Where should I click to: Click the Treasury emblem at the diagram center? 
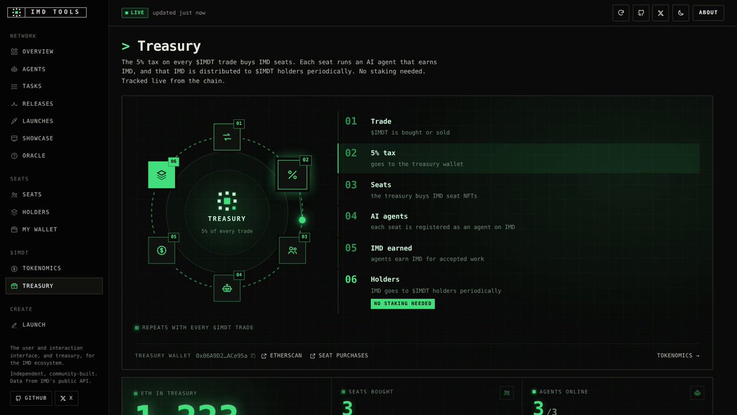click(x=227, y=201)
